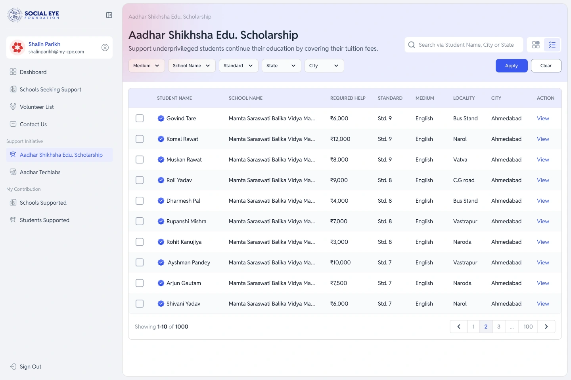Open the profile icon beside Shalin Parikh
The height and width of the screenshot is (380, 571).
[x=105, y=47]
